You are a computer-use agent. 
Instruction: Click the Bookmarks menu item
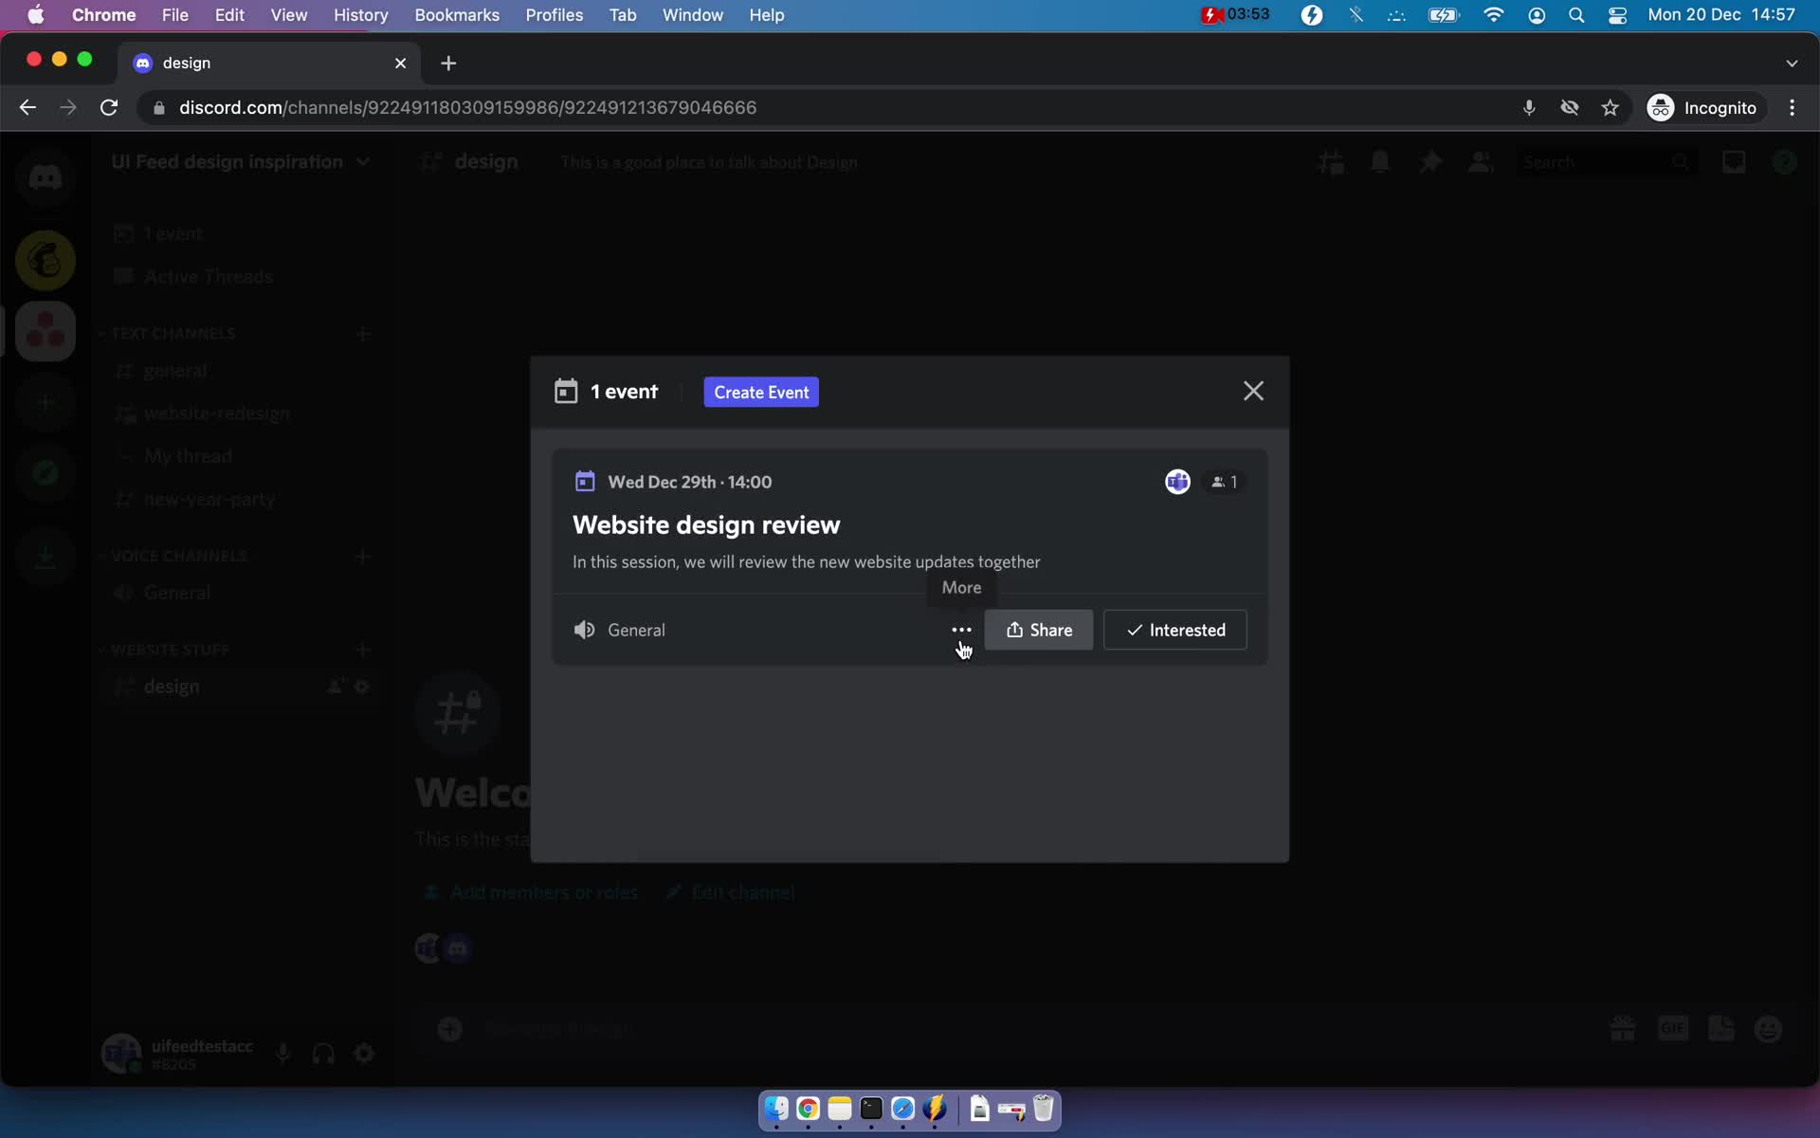457,14
